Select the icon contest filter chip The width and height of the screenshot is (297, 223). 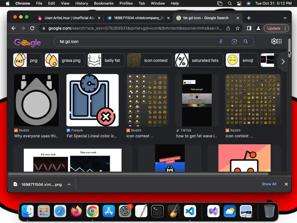tap(150, 60)
